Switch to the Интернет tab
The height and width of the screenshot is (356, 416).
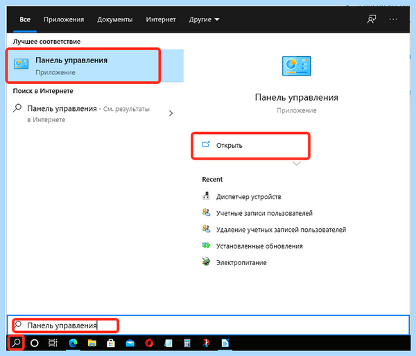(x=161, y=19)
